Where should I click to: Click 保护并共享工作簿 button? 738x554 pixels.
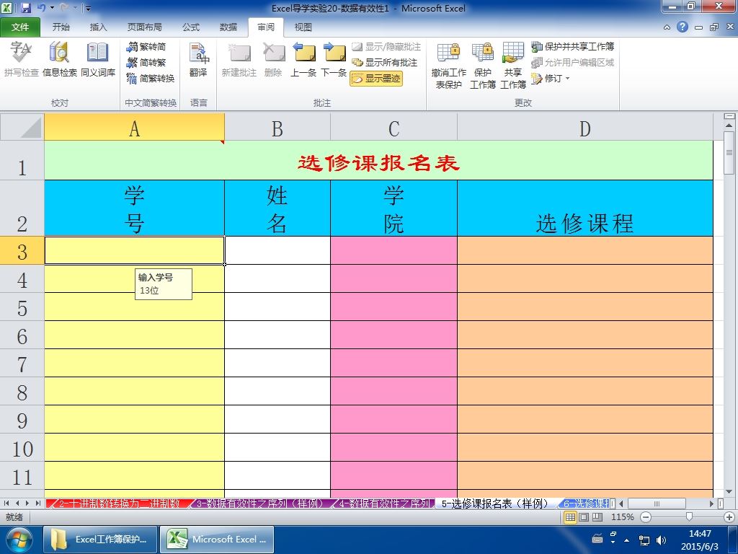coord(573,47)
